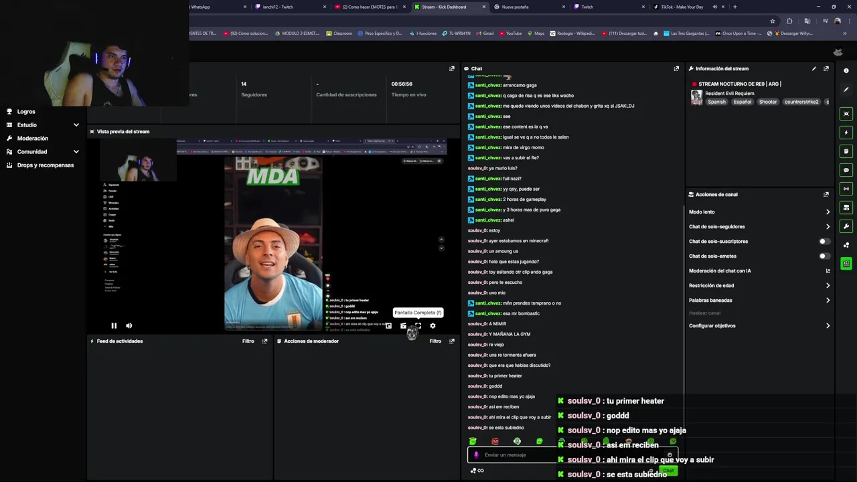This screenshot has height=482, width=857.
Task: Pop out the Acciones de moderador panel
Action: click(x=451, y=341)
